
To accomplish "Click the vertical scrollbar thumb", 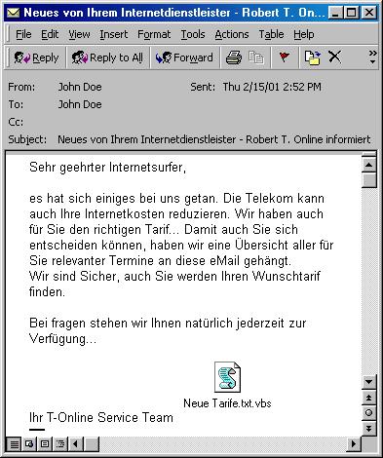I will [x=368, y=180].
